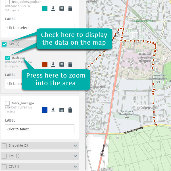Zoom to the track_lines.gpx layer name
Viewport: 171px width, 171px height.
[x=23, y=103]
